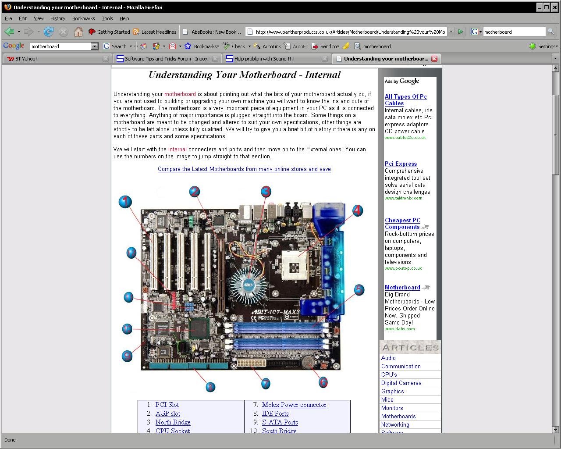Click the Stop loading button
The image size is (561, 449).
pyautogui.click(x=64, y=32)
